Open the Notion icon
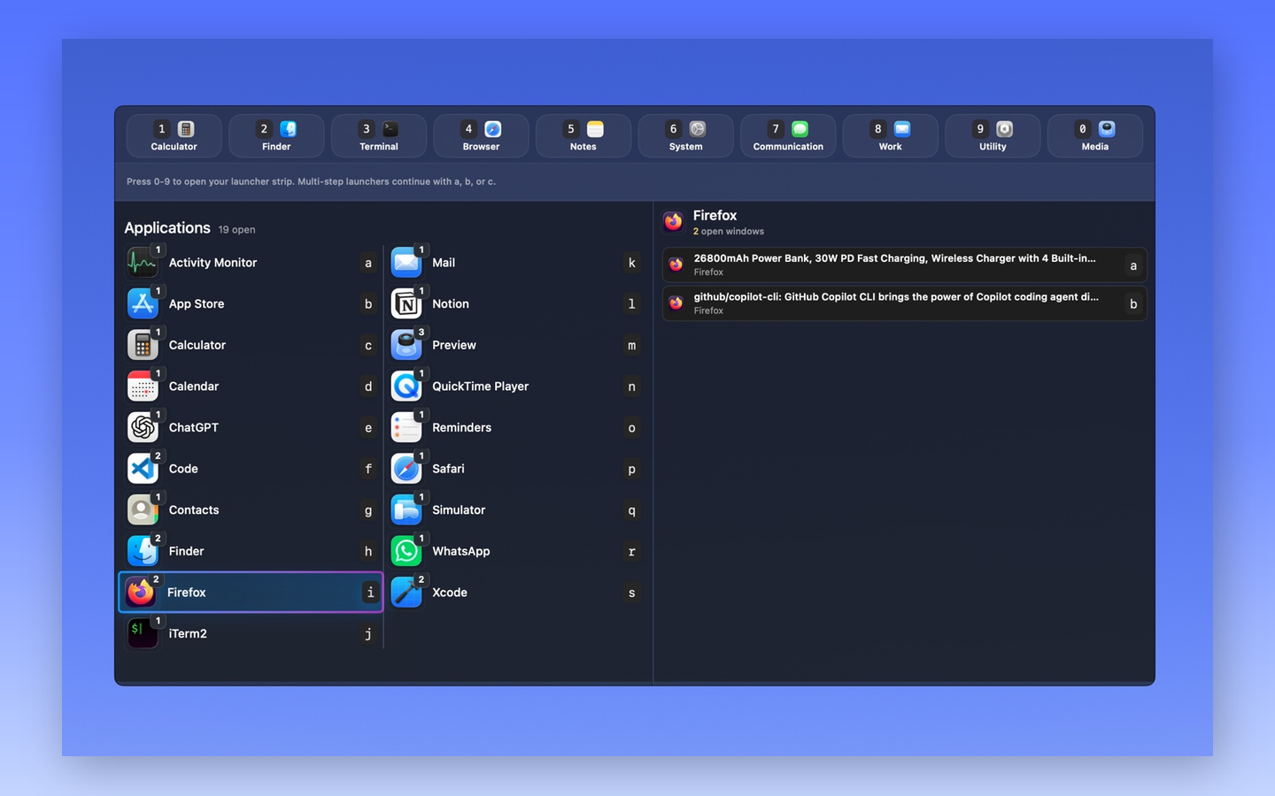The image size is (1275, 796). pos(406,303)
